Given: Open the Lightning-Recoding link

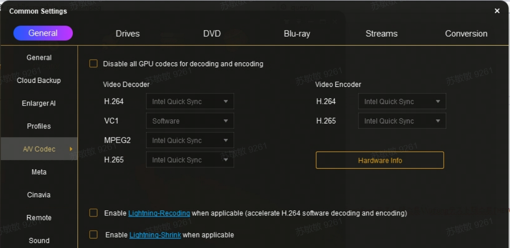Looking at the screenshot, I should (159, 213).
